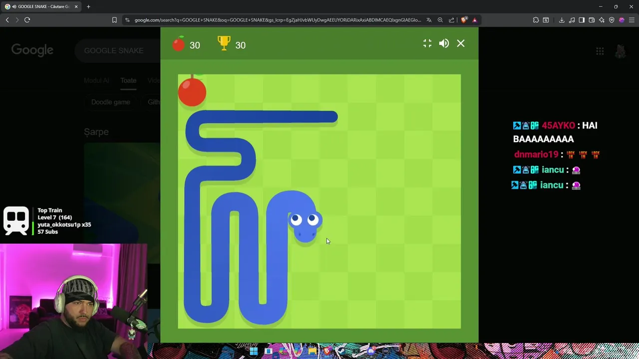This screenshot has width=639, height=359.
Task: Click the 45AYKO chat username
Action: tap(558, 125)
